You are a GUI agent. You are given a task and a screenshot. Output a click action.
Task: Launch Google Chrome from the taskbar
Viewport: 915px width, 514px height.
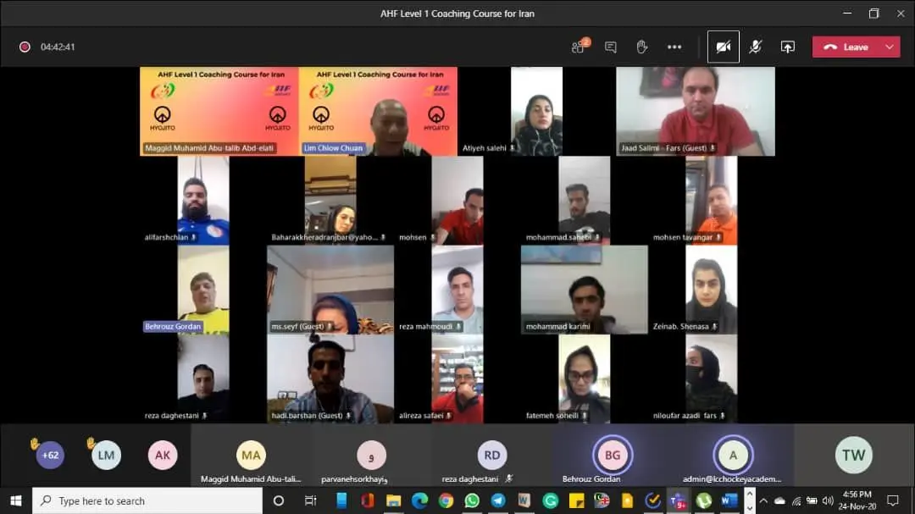(446, 500)
